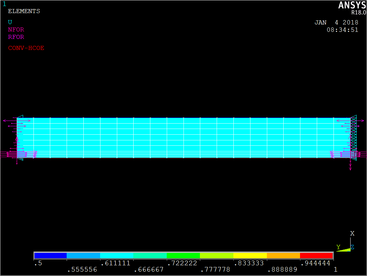This screenshot has width=367, height=276.
Task: Click the cyan U legend label
Action: 10,22
